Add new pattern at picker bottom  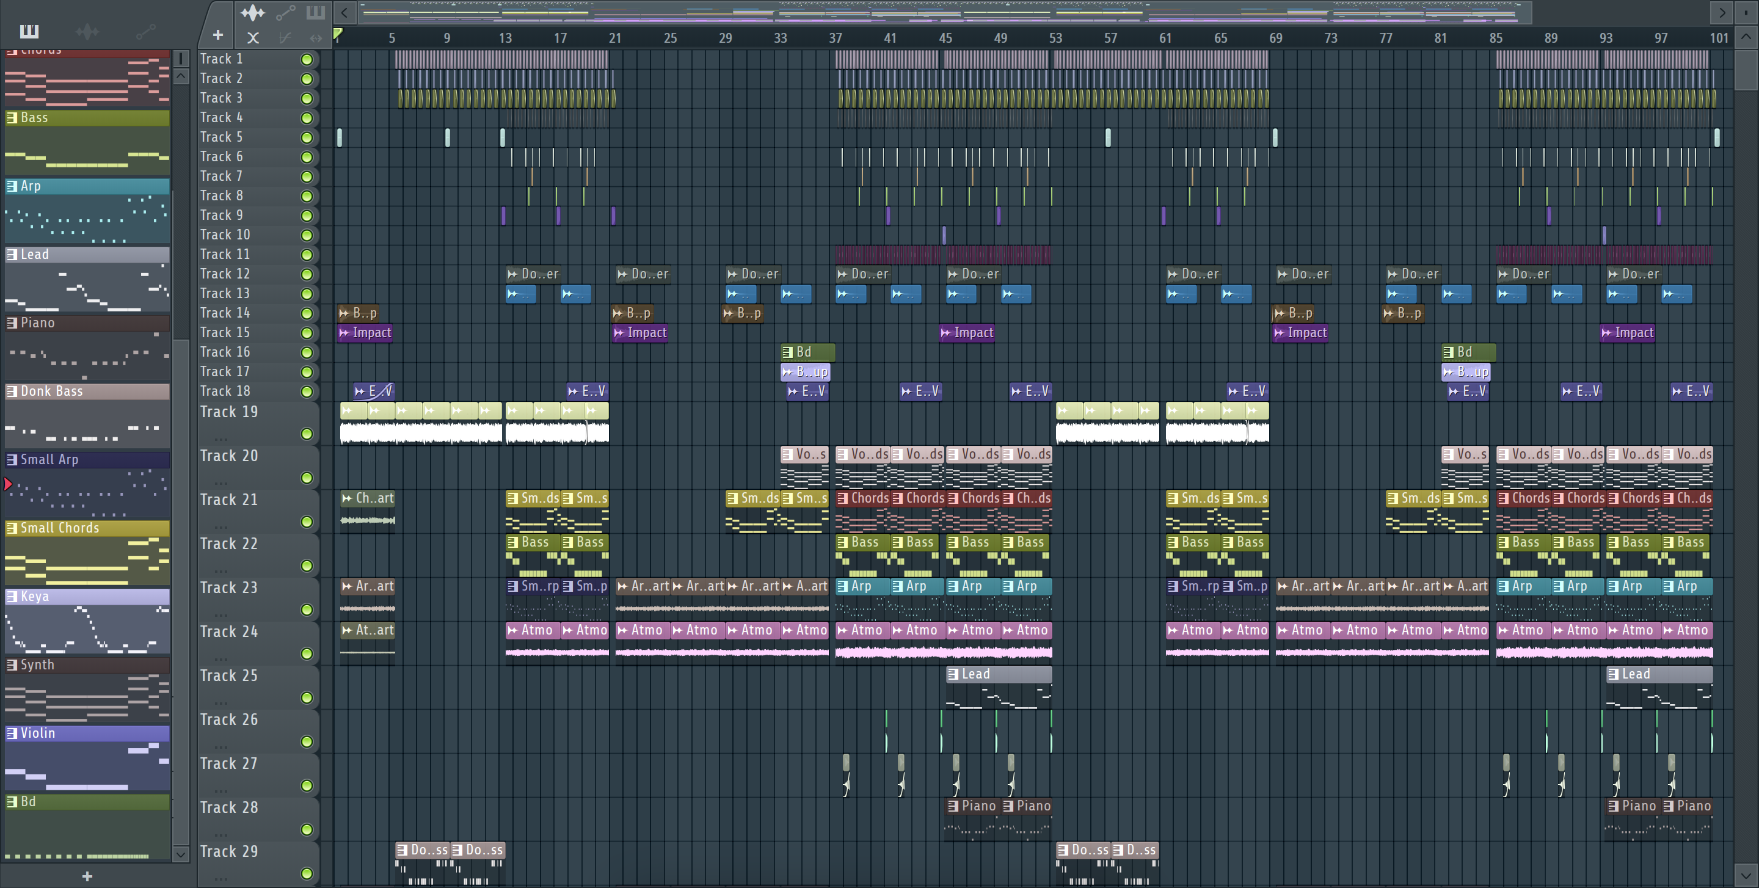pos(87,876)
